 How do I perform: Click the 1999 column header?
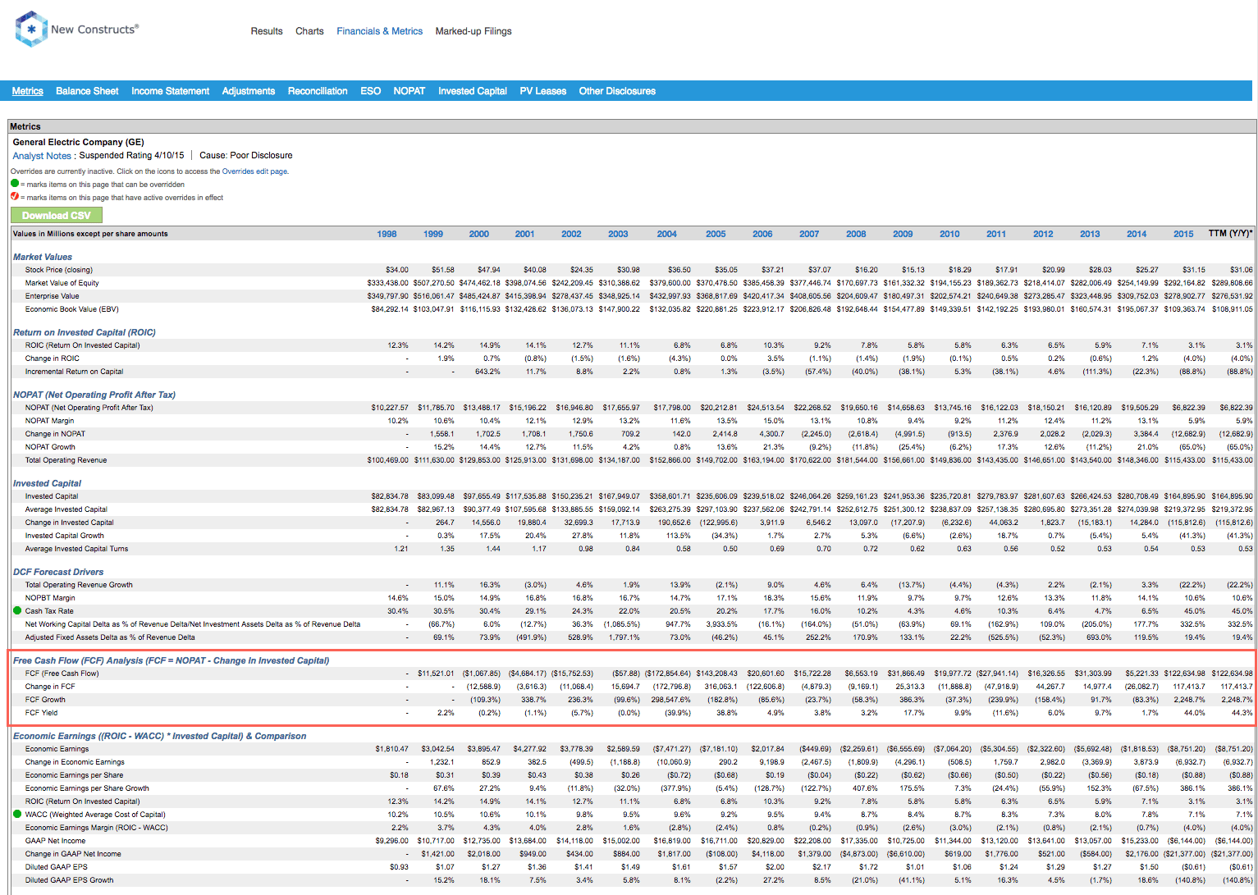coord(433,234)
